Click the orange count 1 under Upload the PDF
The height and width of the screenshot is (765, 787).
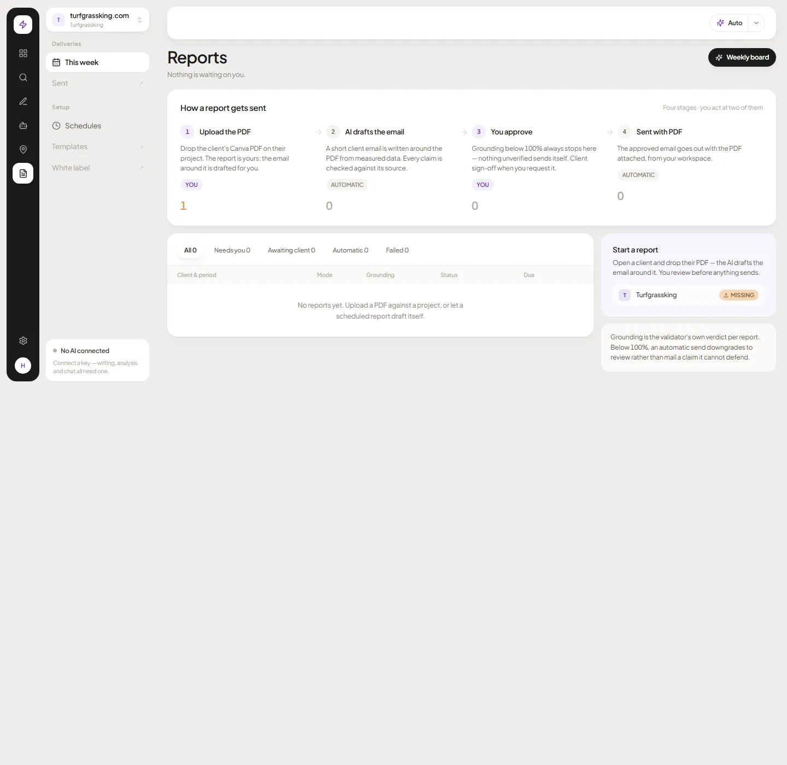(184, 206)
